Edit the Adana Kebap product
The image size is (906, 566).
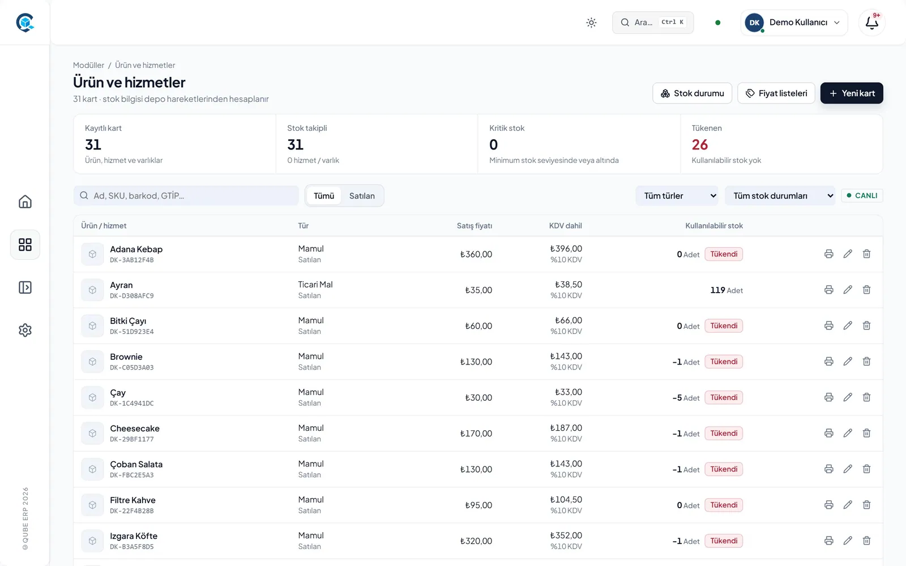(x=848, y=254)
